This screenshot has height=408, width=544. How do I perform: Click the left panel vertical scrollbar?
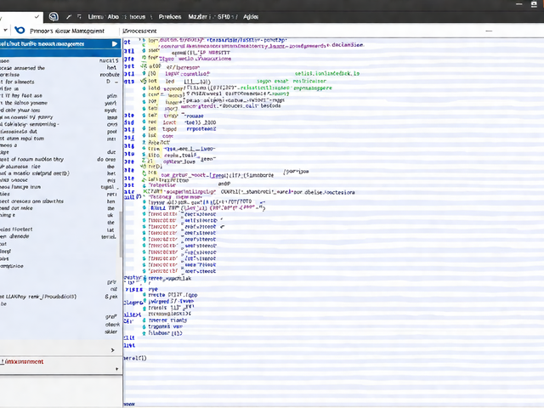[x=121, y=235]
